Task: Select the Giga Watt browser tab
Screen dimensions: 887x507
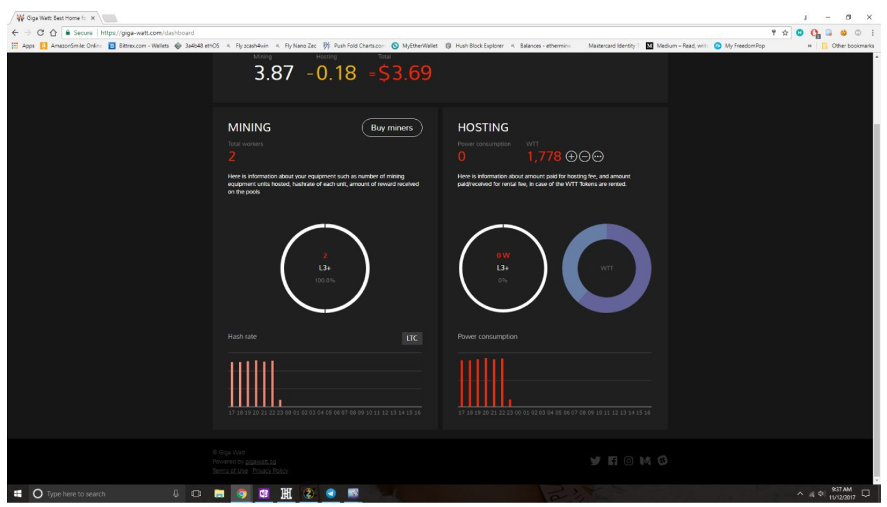Action: [56, 17]
